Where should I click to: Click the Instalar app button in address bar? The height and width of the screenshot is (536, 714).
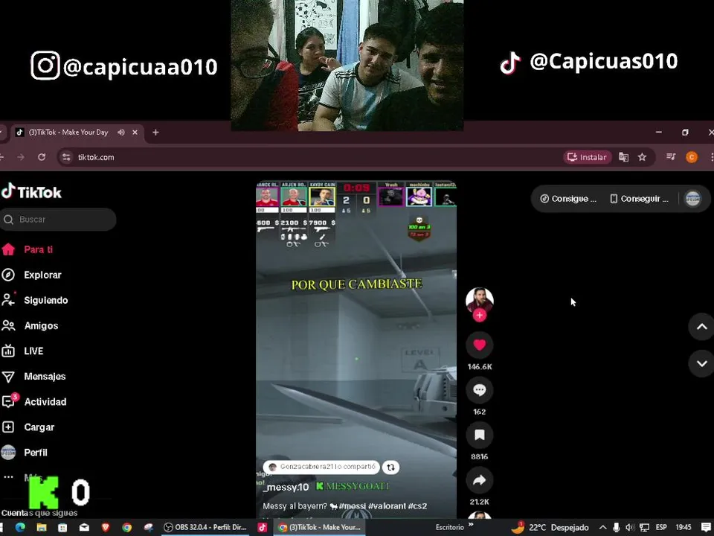587,157
